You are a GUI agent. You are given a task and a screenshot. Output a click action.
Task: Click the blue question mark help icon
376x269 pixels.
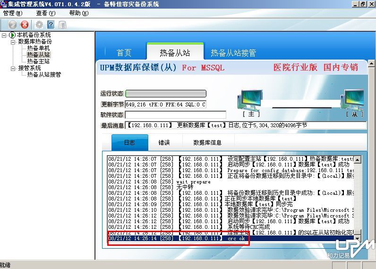[51, 25]
